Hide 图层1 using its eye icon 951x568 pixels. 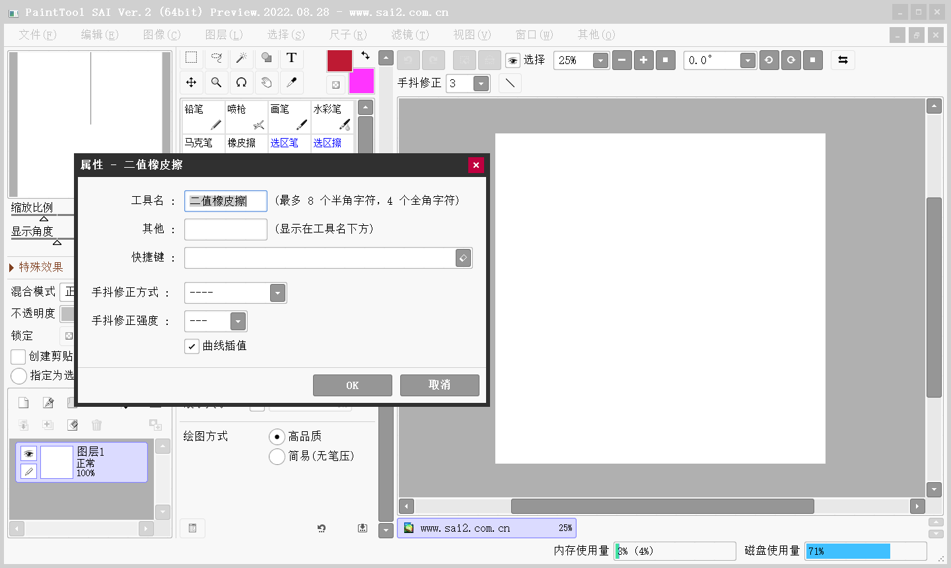(28, 454)
